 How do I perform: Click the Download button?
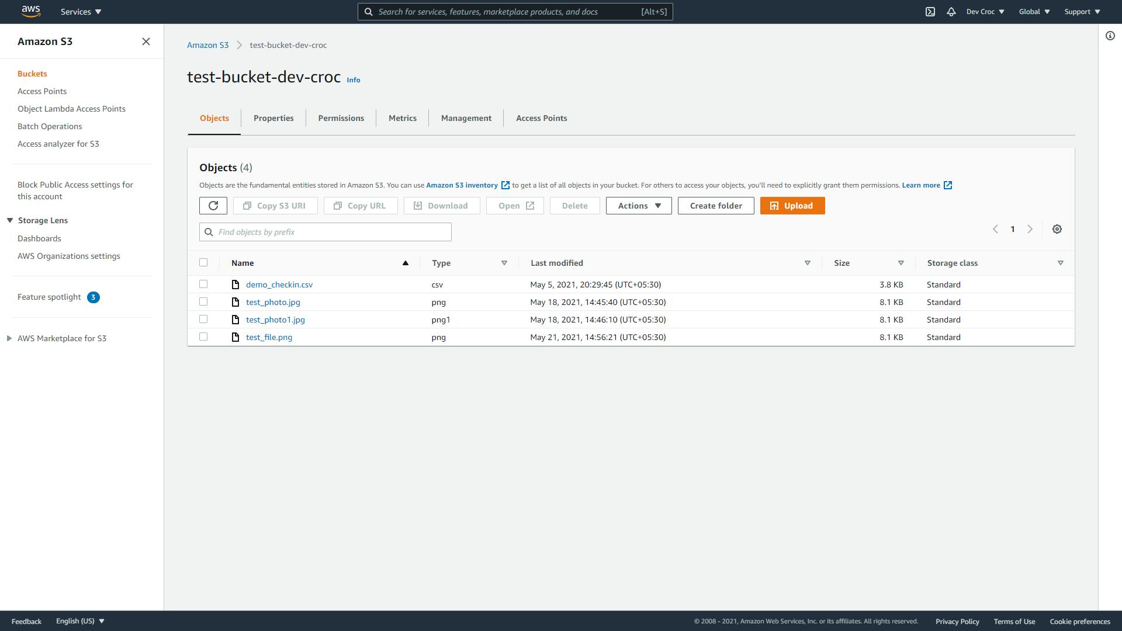(442, 206)
